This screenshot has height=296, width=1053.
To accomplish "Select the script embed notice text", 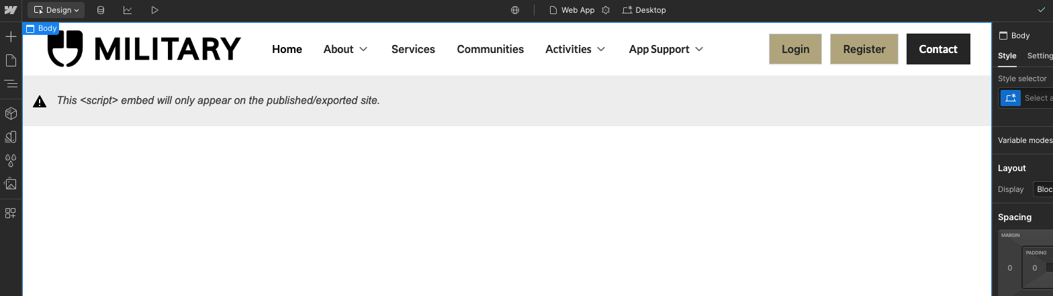I will pyautogui.click(x=218, y=101).
